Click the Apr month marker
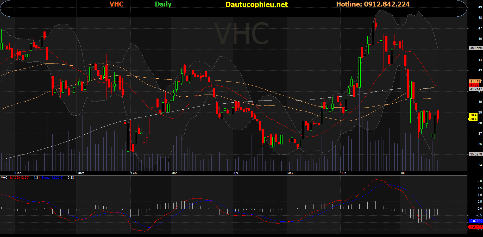This screenshot has height=237, width=483. 236,173
